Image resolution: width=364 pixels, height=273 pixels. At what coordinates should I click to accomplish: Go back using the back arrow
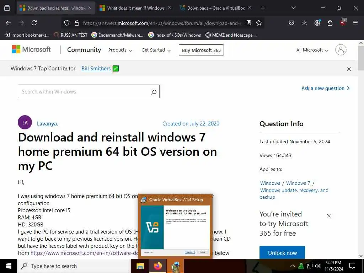click(9, 23)
